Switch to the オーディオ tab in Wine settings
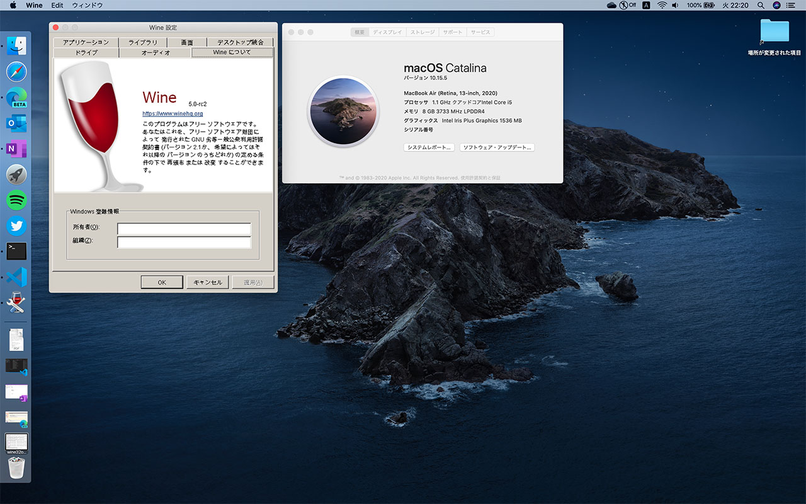Viewport: 806px width, 504px height. pyautogui.click(x=155, y=53)
